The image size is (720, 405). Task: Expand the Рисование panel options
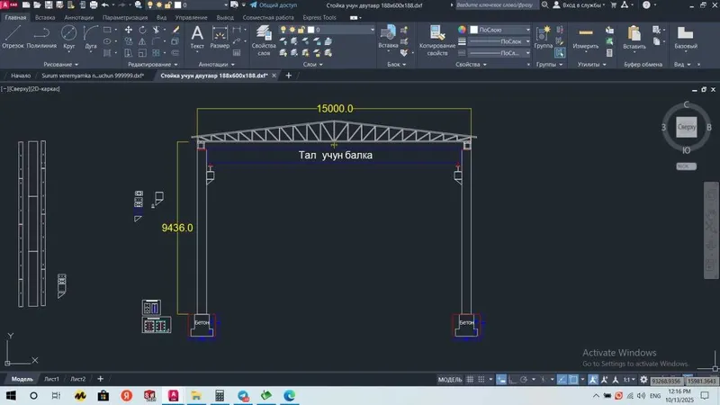[x=61, y=64]
